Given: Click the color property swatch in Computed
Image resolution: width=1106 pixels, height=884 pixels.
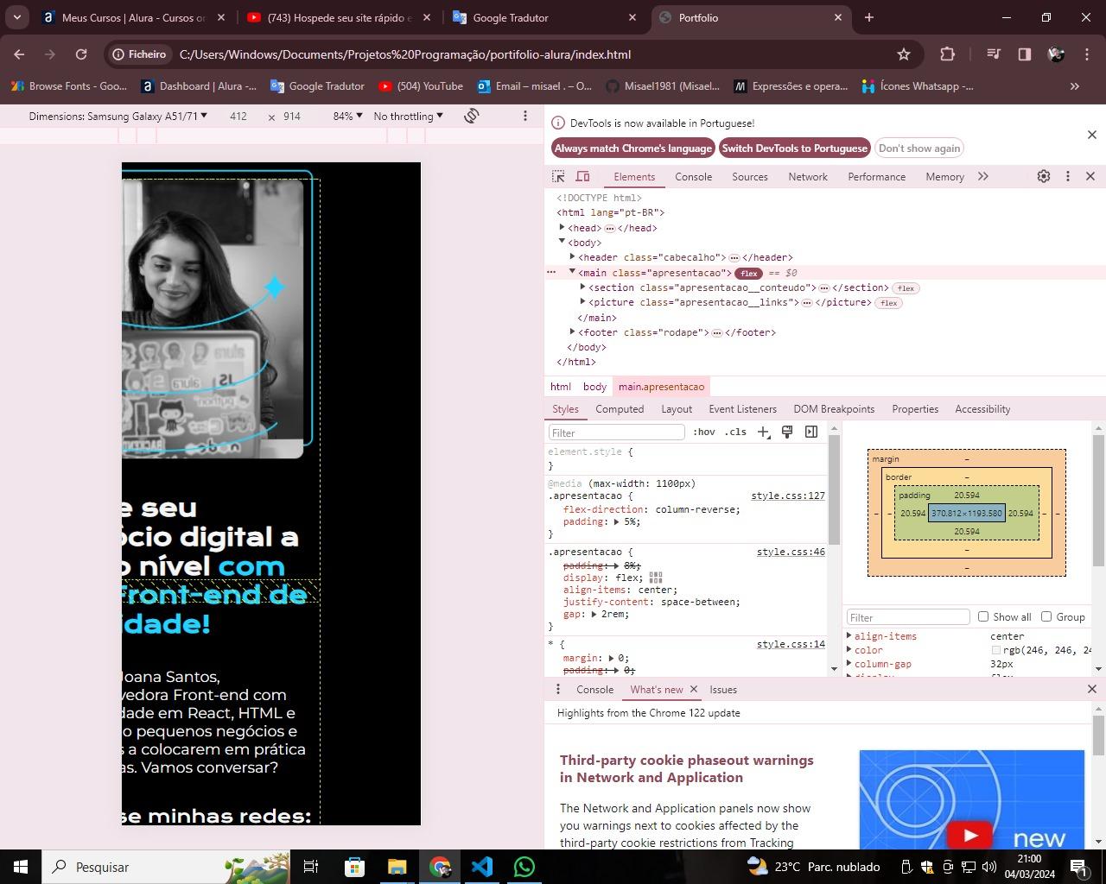Looking at the screenshot, I should (x=995, y=650).
